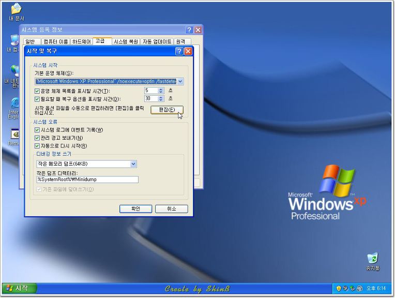
Task: Click the 휴지통 recycle bin icon
Action: [x=372, y=258]
